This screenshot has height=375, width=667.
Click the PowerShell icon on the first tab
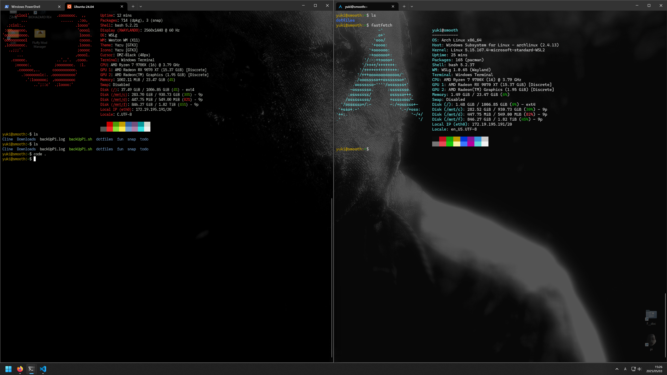pos(7,7)
